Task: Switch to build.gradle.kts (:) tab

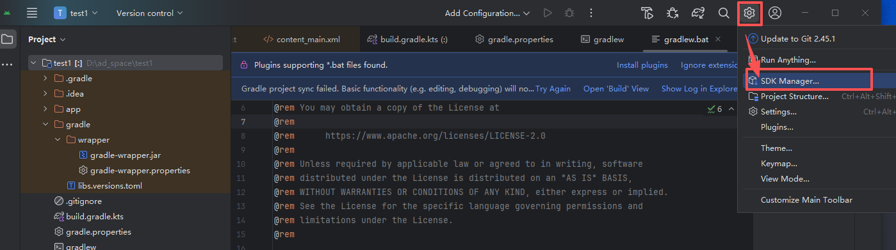Action: coord(407,39)
